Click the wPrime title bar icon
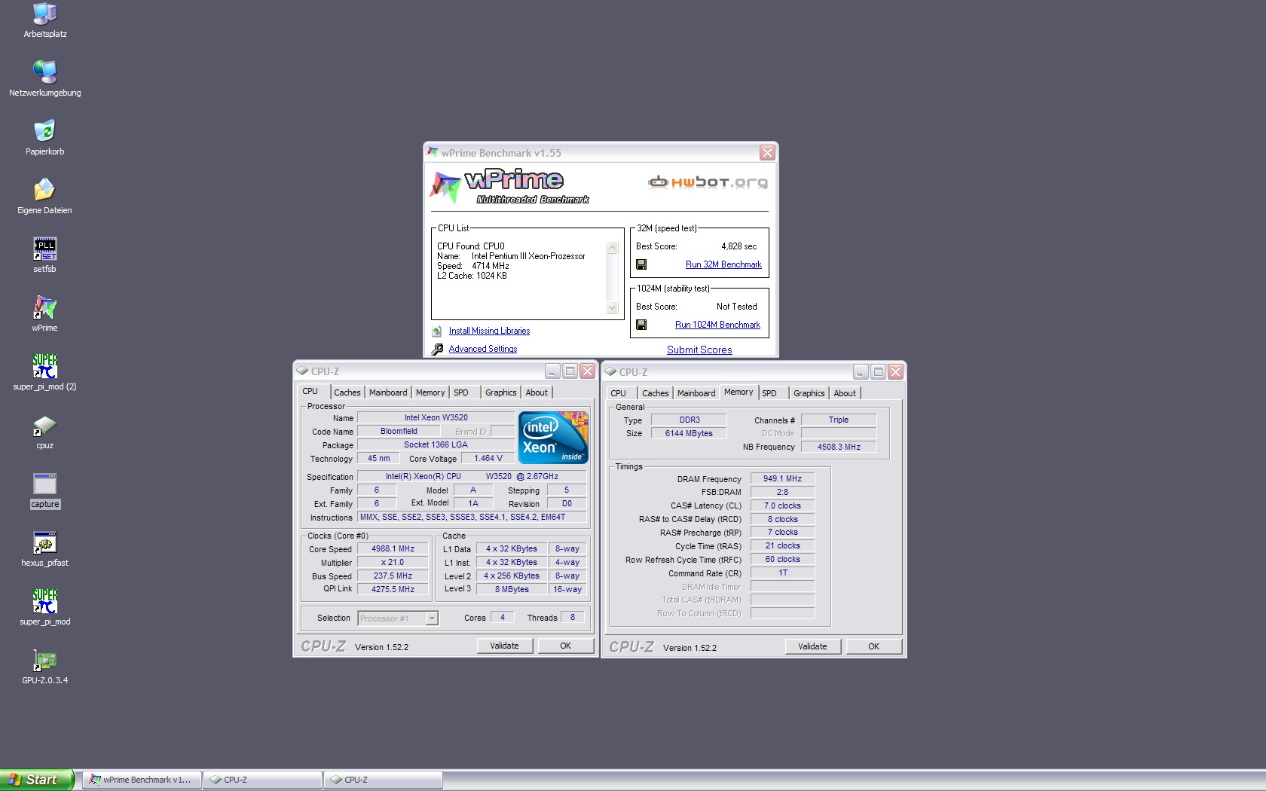The image size is (1266, 791). click(433, 152)
